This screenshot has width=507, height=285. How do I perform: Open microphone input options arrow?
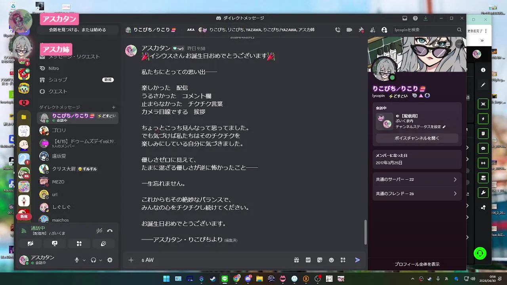point(84,260)
